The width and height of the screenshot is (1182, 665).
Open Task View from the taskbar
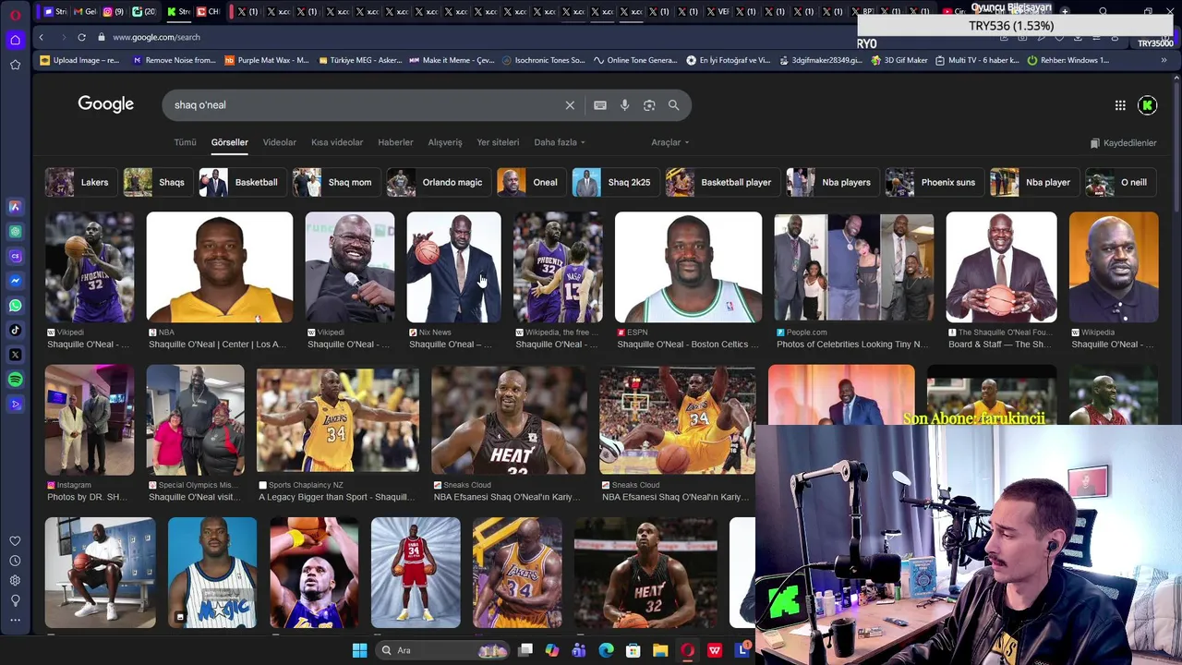525,650
